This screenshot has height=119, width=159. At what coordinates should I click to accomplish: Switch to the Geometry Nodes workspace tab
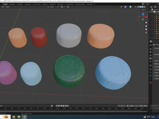80,4
